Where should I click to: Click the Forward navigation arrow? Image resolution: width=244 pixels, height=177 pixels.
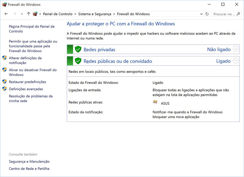[x=15, y=14]
